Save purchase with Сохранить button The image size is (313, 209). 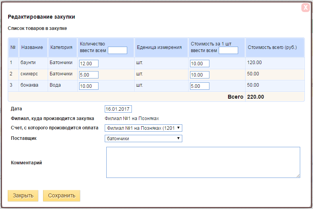pyautogui.click(x=62, y=195)
